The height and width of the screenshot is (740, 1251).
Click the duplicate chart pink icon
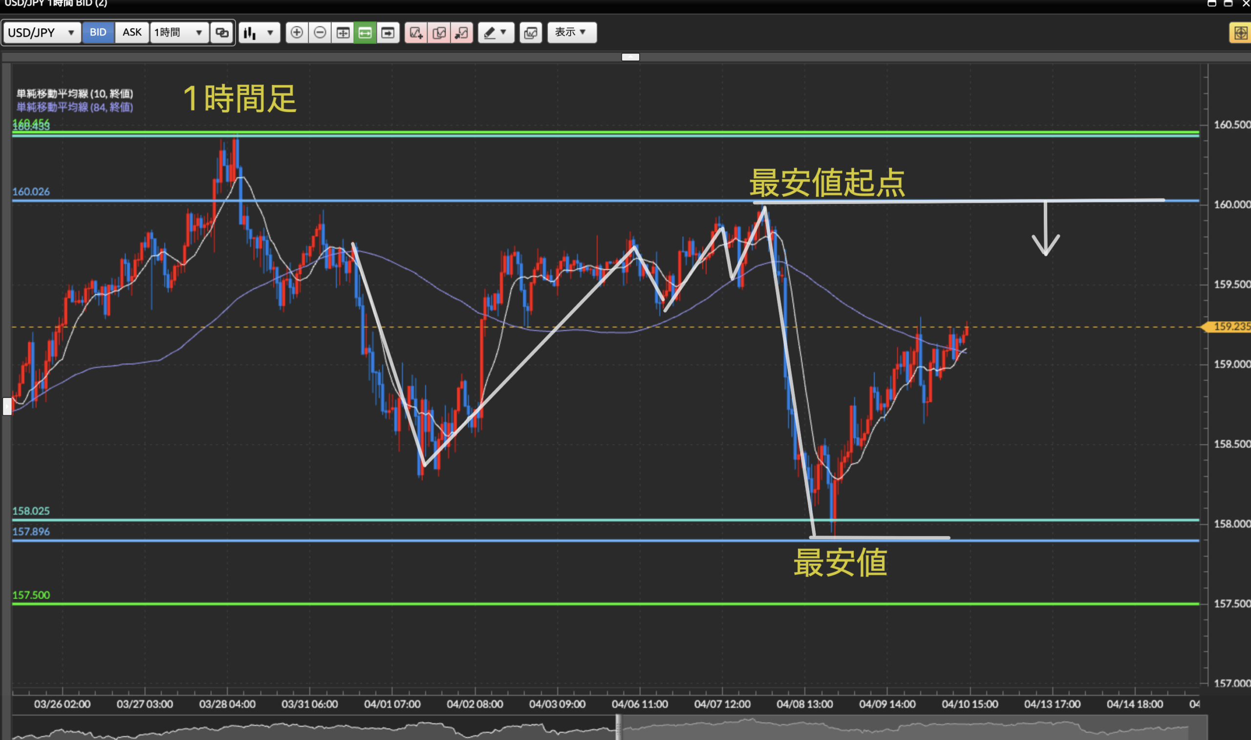click(x=439, y=33)
